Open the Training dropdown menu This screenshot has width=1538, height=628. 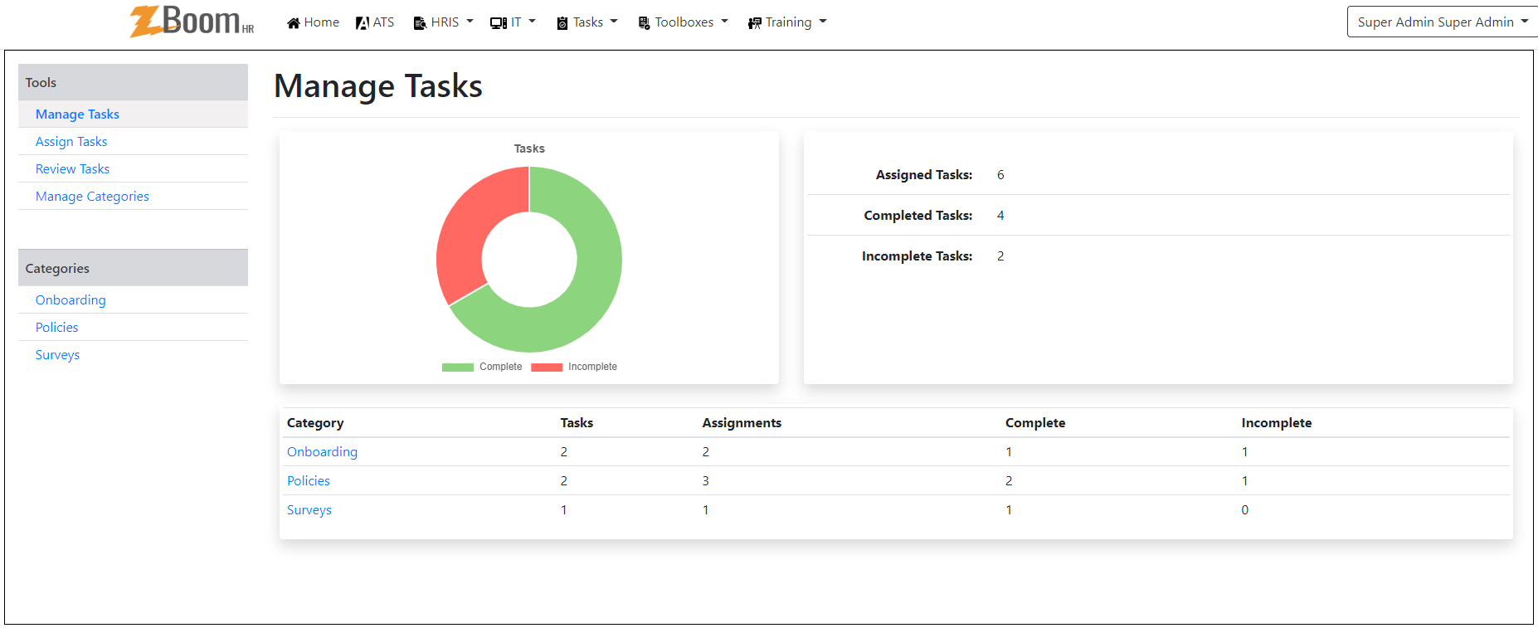click(x=788, y=22)
